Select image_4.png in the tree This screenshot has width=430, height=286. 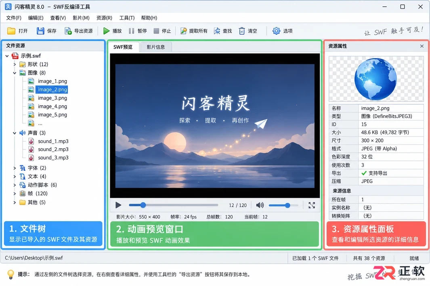52,106
